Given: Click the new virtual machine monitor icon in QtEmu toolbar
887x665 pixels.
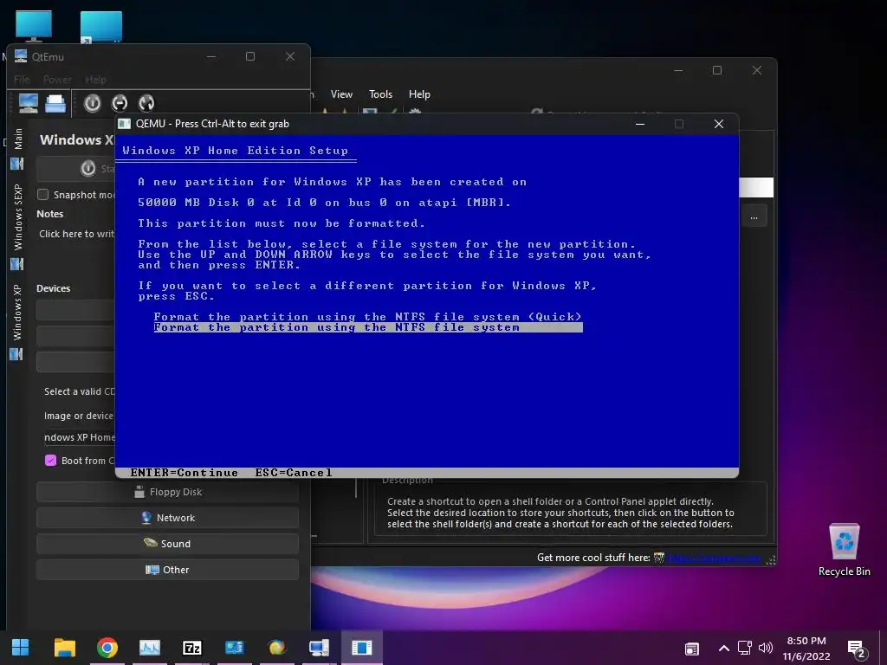Looking at the screenshot, I should (29, 103).
